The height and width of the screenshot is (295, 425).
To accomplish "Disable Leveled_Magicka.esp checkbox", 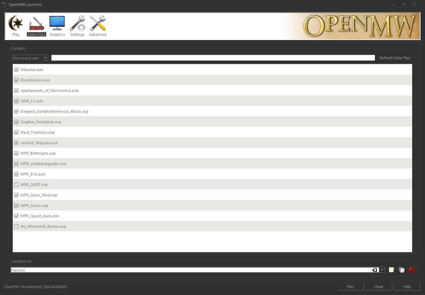I will (16, 143).
